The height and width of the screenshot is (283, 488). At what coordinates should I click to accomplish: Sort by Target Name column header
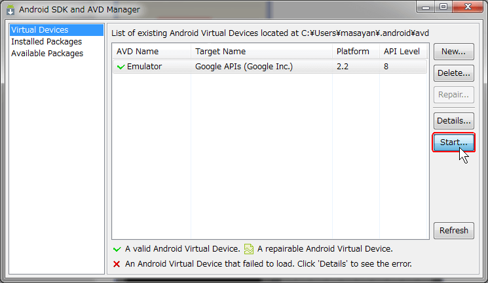point(261,52)
